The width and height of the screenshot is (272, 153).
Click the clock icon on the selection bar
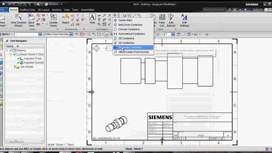tap(158, 34)
